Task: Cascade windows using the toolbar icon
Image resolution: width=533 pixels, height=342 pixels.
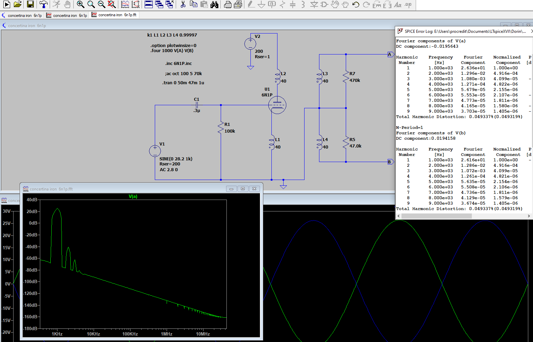Action: pos(159,4)
